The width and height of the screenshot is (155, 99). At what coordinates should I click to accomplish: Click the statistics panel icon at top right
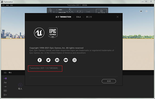click(141, 11)
